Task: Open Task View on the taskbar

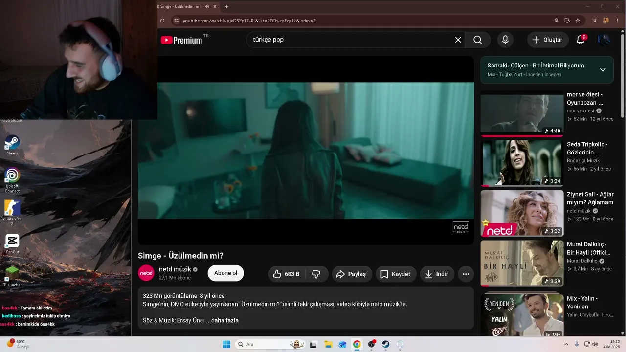Action: coord(313,344)
